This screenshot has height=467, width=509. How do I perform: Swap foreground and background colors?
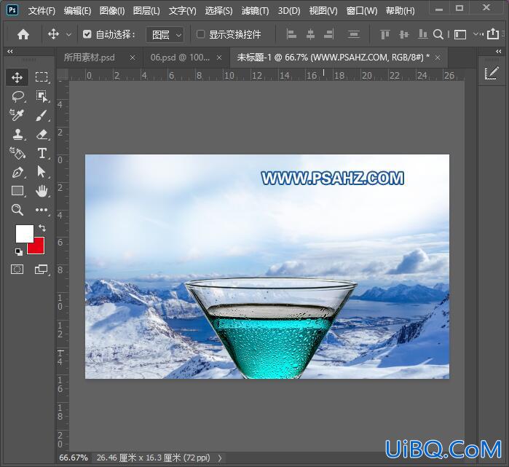[x=42, y=227]
